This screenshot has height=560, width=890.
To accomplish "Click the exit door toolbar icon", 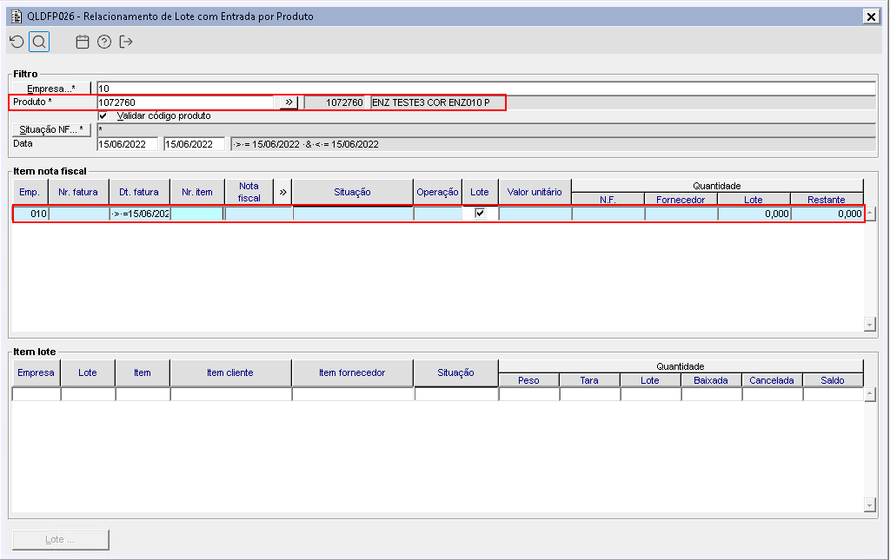I will click(125, 42).
